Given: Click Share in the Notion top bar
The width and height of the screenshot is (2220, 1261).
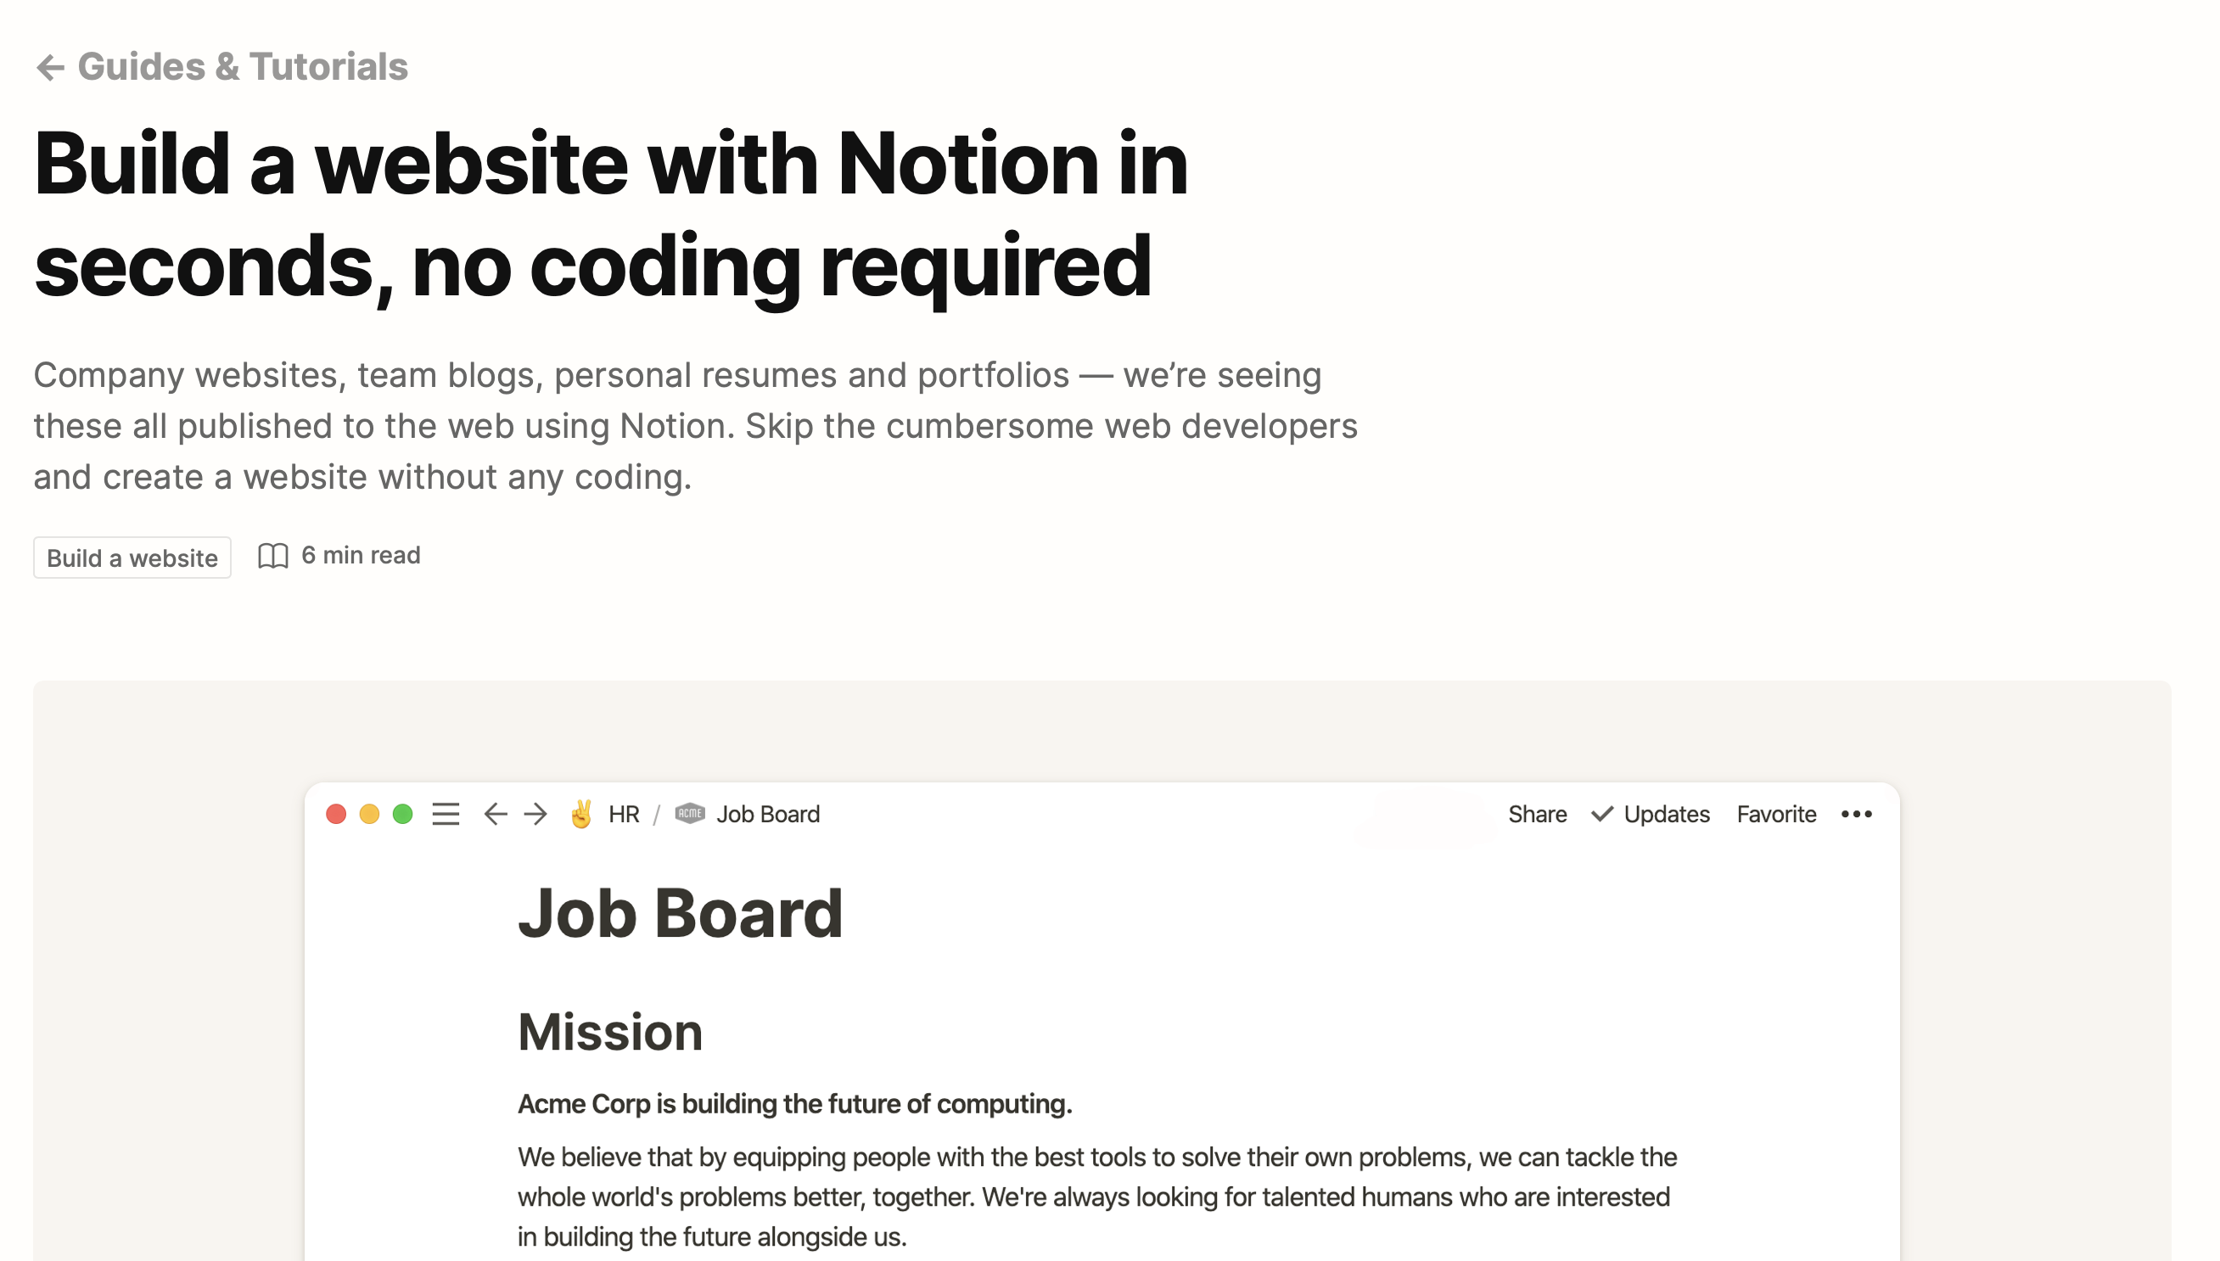Looking at the screenshot, I should click(x=1538, y=814).
